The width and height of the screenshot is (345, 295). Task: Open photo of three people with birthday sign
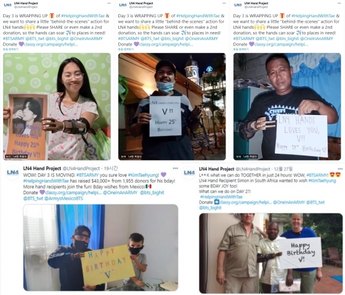coord(271,253)
